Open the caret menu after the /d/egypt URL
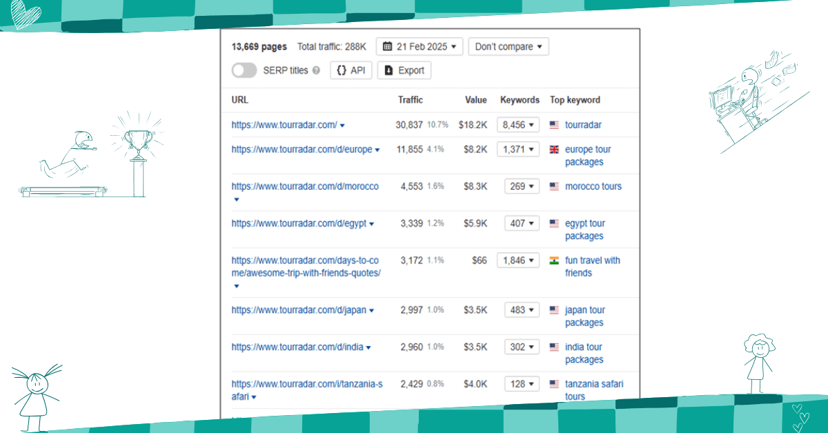The image size is (828, 433). point(371,224)
